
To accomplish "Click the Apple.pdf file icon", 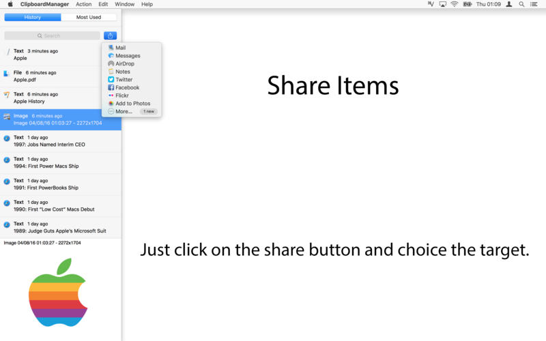I will click(x=6, y=74).
